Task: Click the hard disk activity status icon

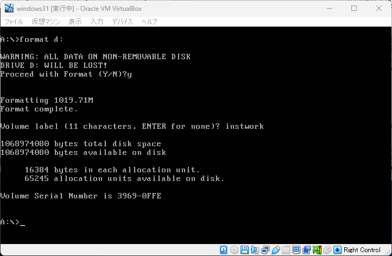Action: point(224,249)
